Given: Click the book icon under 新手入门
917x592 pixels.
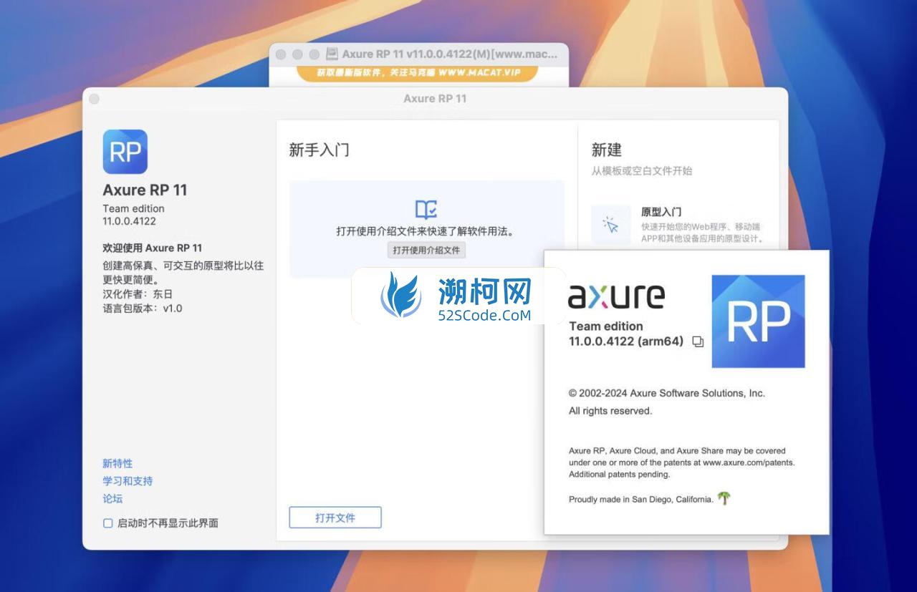Looking at the screenshot, I should click(426, 210).
